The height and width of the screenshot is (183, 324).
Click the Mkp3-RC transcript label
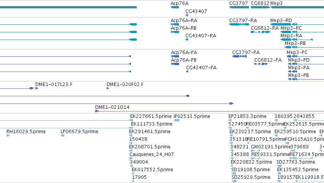click(291, 28)
